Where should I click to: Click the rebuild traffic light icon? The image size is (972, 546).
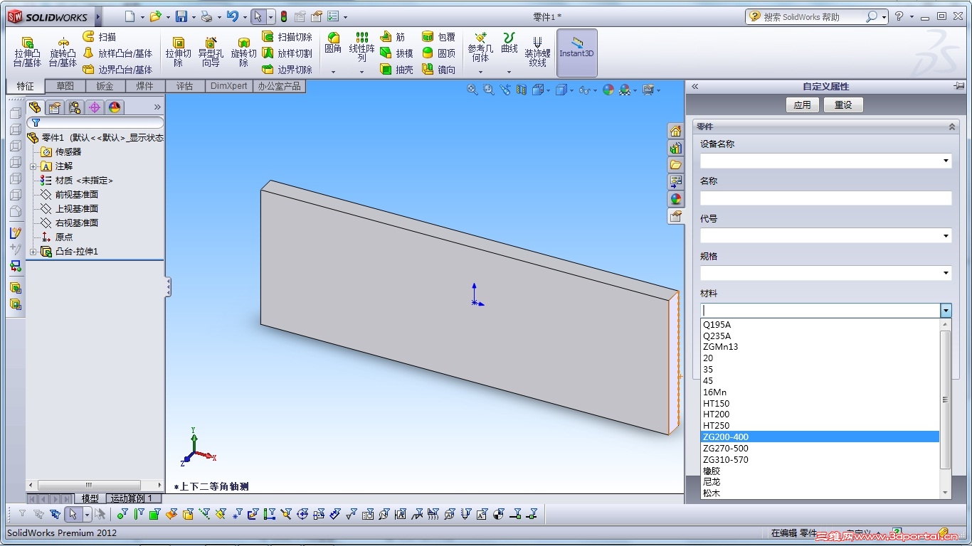click(283, 16)
